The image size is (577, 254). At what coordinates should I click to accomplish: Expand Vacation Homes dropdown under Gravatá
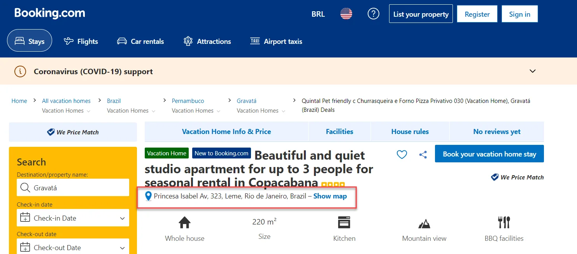coord(261,111)
